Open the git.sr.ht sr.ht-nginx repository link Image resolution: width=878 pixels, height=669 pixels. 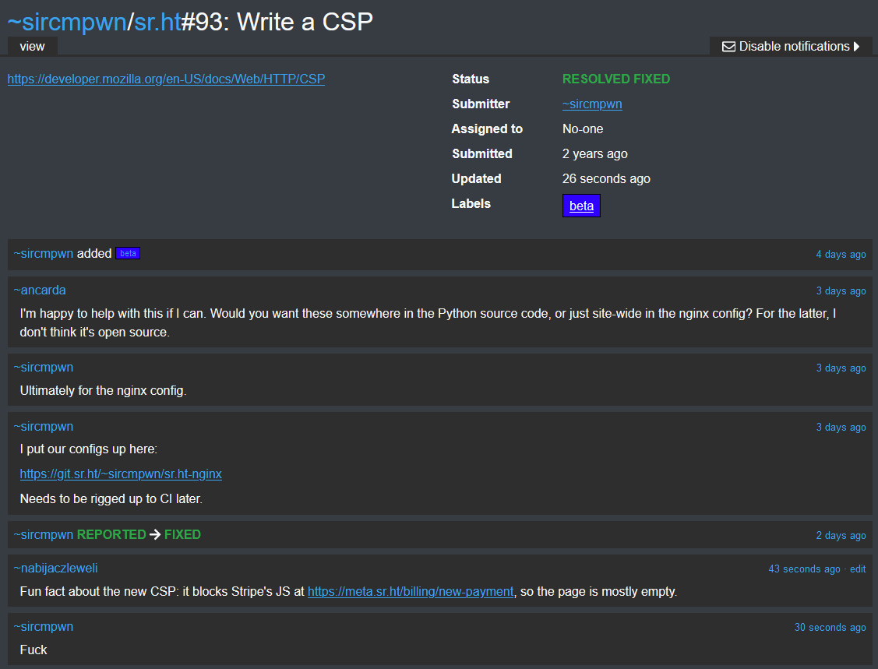(x=121, y=474)
